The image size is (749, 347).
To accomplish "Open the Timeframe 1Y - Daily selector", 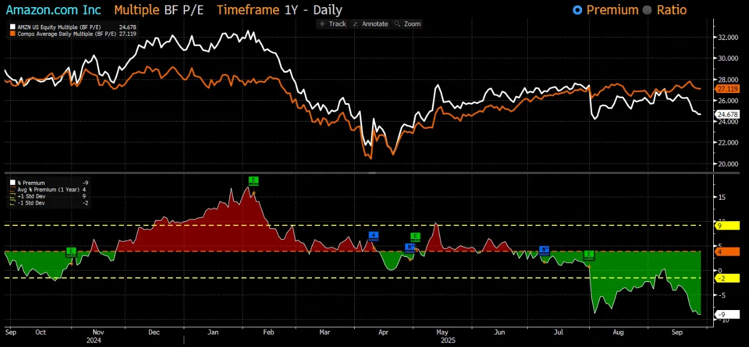I will click(x=280, y=10).
